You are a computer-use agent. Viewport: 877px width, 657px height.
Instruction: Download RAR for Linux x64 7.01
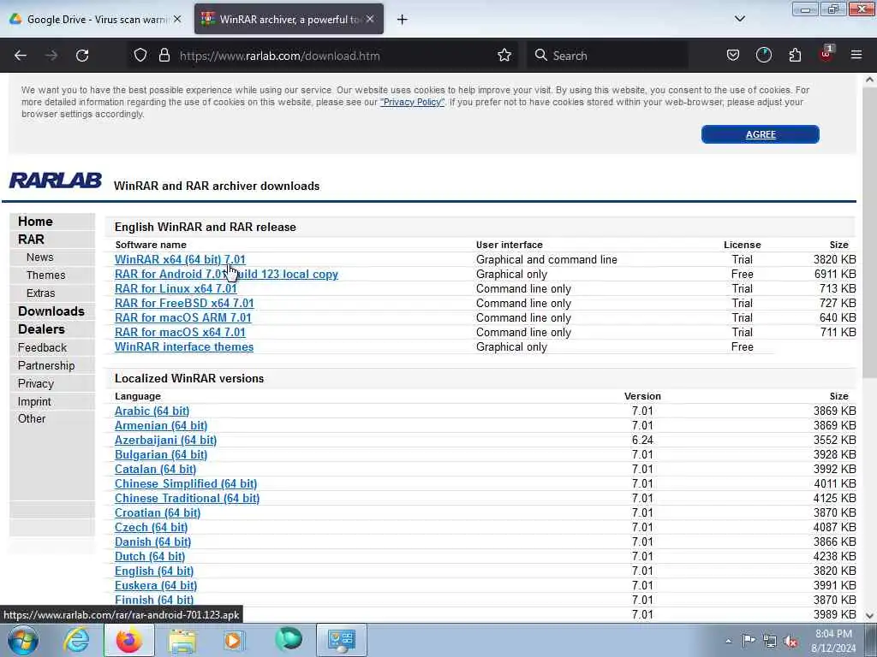coord(176,289)
